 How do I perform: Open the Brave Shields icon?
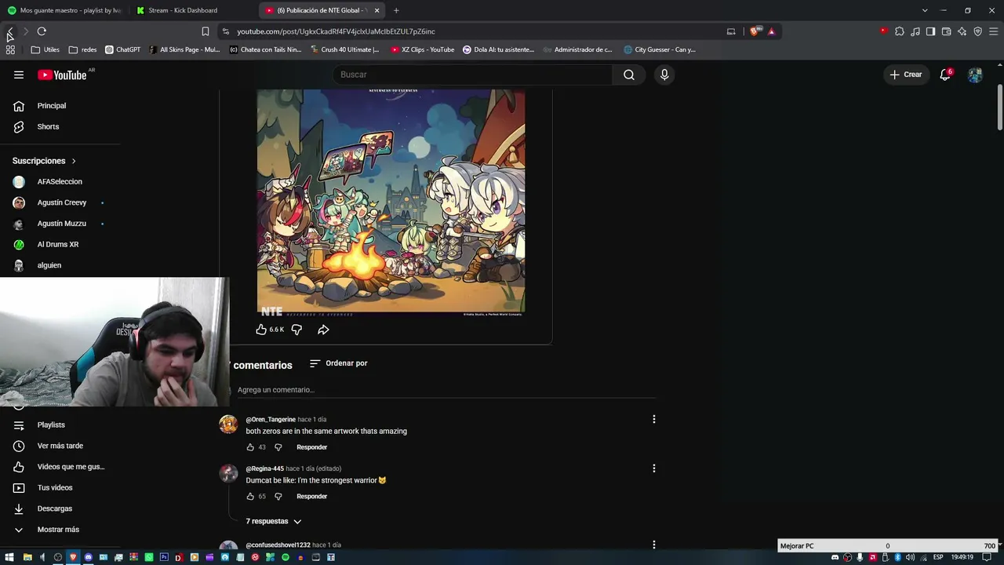point(755,31)
